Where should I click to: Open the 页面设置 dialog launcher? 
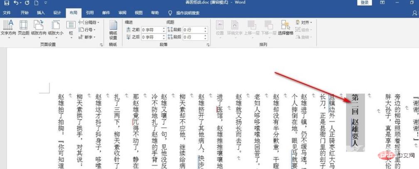[101, 44]
